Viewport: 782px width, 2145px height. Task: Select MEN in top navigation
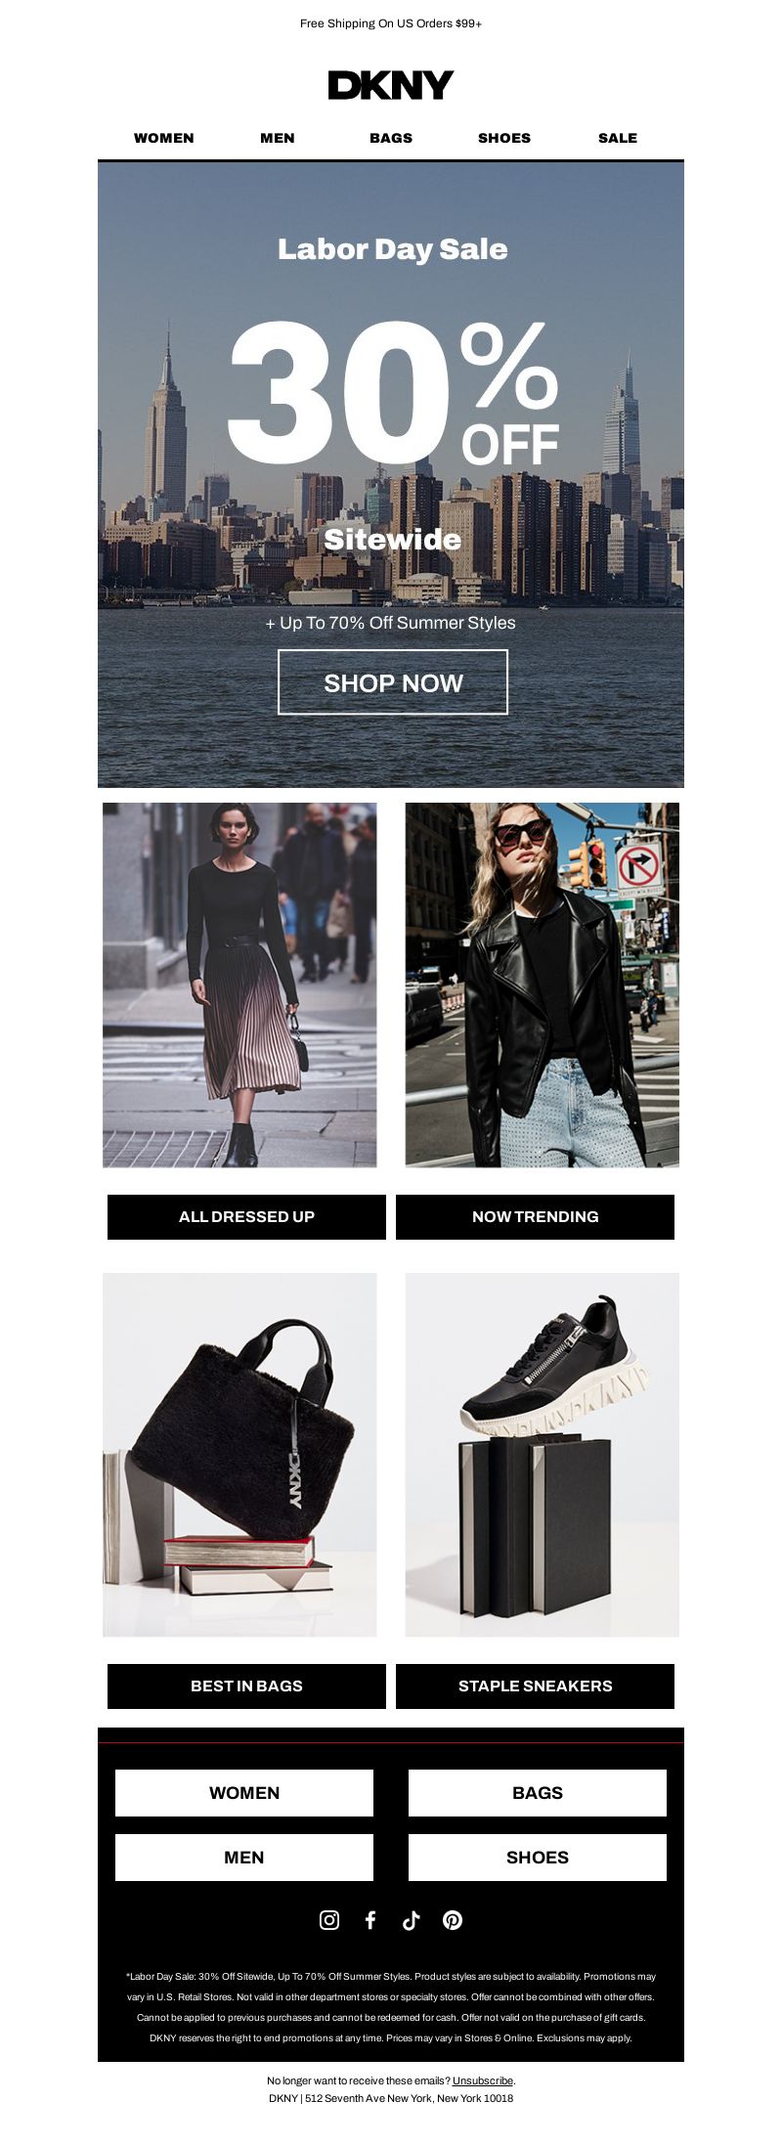pos(278,138)
